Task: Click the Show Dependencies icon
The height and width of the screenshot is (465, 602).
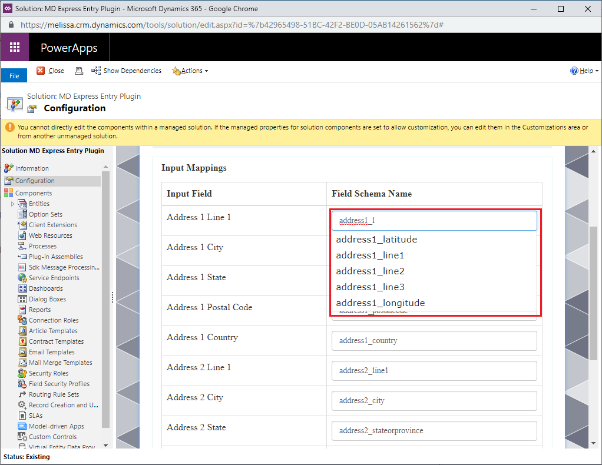Action: point(96,71)
